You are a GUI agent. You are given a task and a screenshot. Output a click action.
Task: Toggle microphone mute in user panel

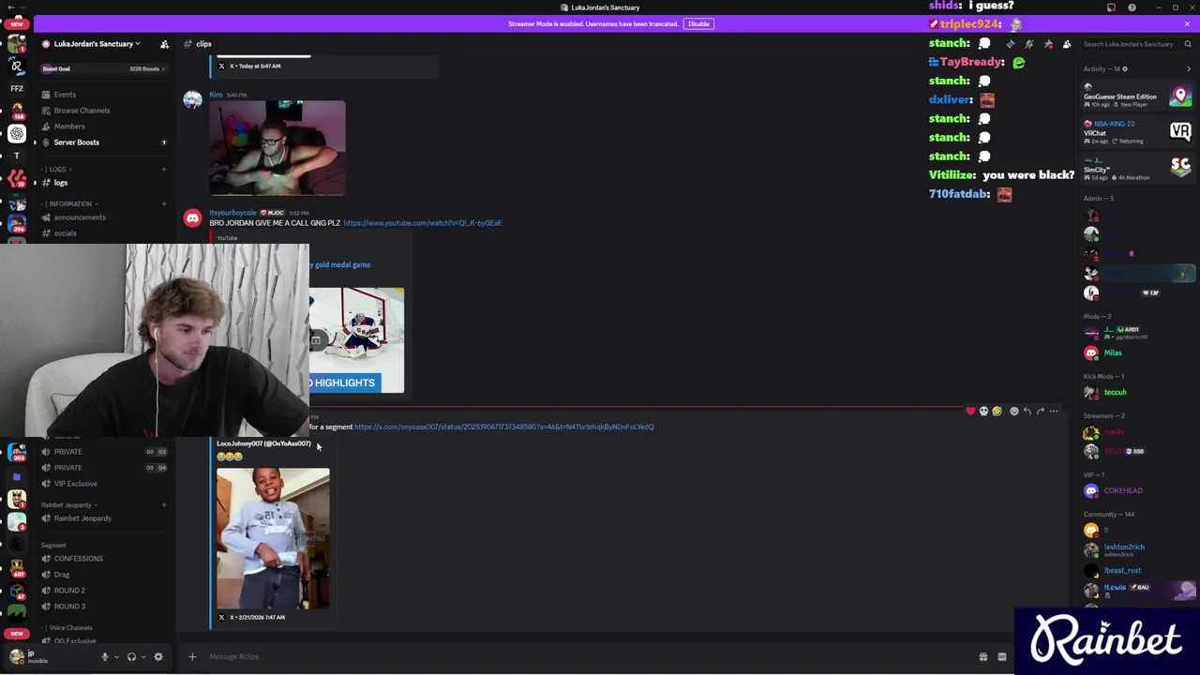(105, 657)
